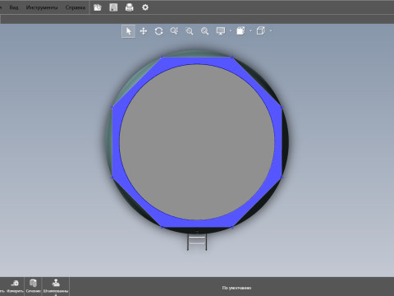The width and height of the screenshot is (394, 296).
Task: Activate the zoom to area tool
Action: 190,31
